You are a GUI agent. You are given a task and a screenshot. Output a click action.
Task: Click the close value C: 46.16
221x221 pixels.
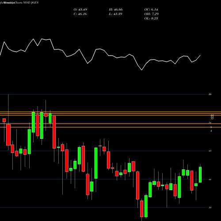point(80,14)
